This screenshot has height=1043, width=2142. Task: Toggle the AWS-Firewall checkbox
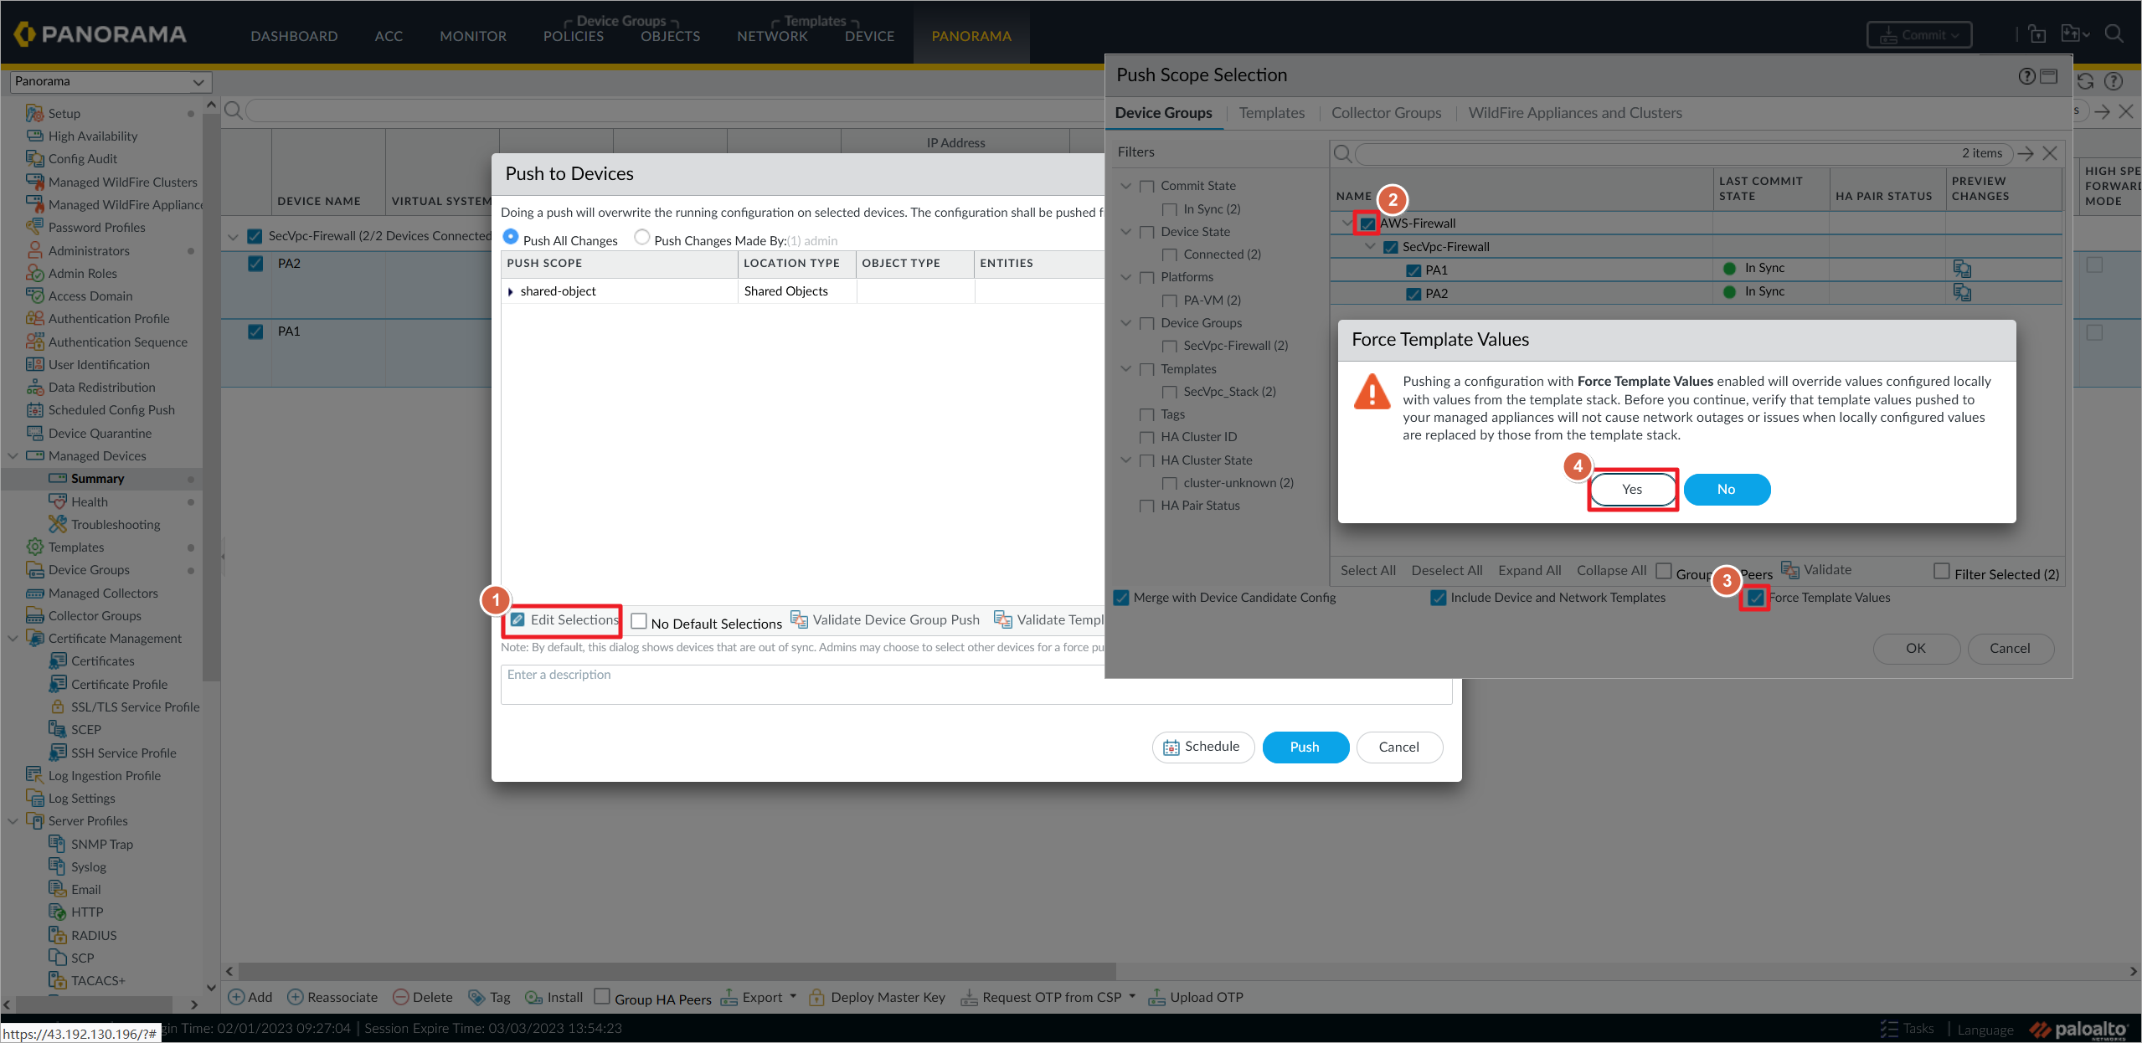[x=1367, y=223]
